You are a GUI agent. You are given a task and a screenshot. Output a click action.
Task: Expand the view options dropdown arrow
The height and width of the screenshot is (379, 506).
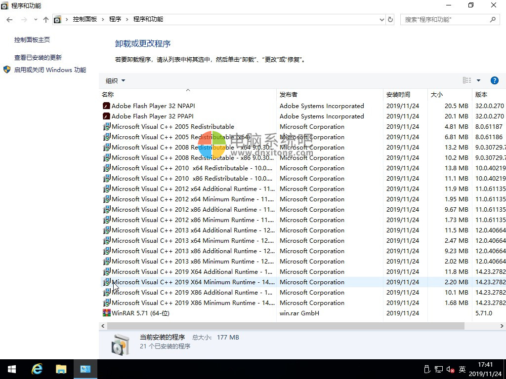coord(478,80)
